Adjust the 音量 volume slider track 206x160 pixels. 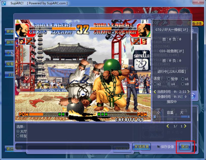(172, 116)
